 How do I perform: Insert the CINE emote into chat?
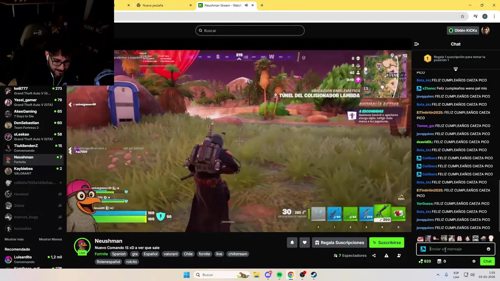475,238
